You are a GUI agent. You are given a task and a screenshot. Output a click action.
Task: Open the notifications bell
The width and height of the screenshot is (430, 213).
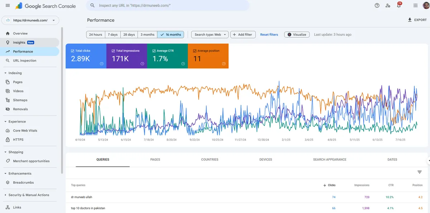click(x=399, y=5)
